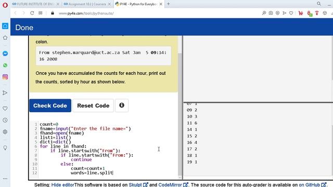Go forward with the forward arrow

23,13
